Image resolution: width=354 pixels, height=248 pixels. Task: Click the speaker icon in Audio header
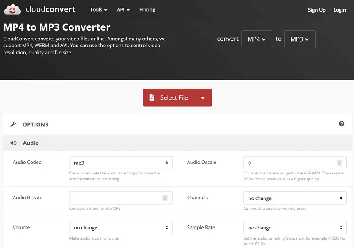pos(13,143)
